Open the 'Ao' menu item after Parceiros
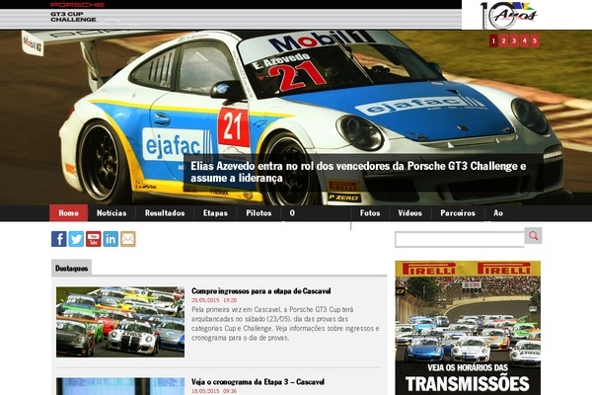This screenshot has height=395, width=592. [498, 213]
